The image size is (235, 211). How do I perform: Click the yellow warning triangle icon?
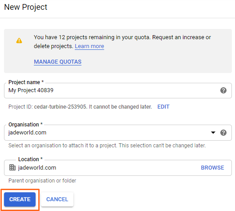[19, 41]
